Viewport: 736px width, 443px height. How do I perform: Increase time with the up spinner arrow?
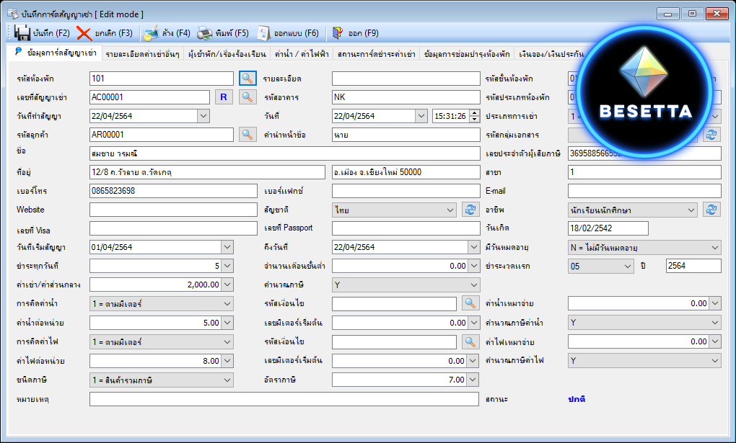474,112
